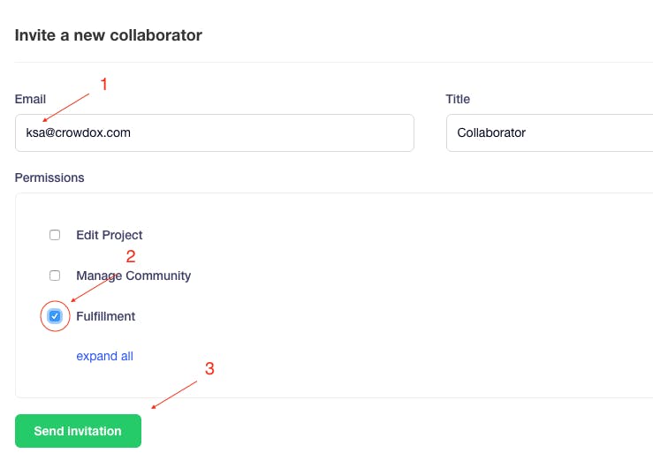
Task: Click the expand all link
Action: [x=104, y=356]
